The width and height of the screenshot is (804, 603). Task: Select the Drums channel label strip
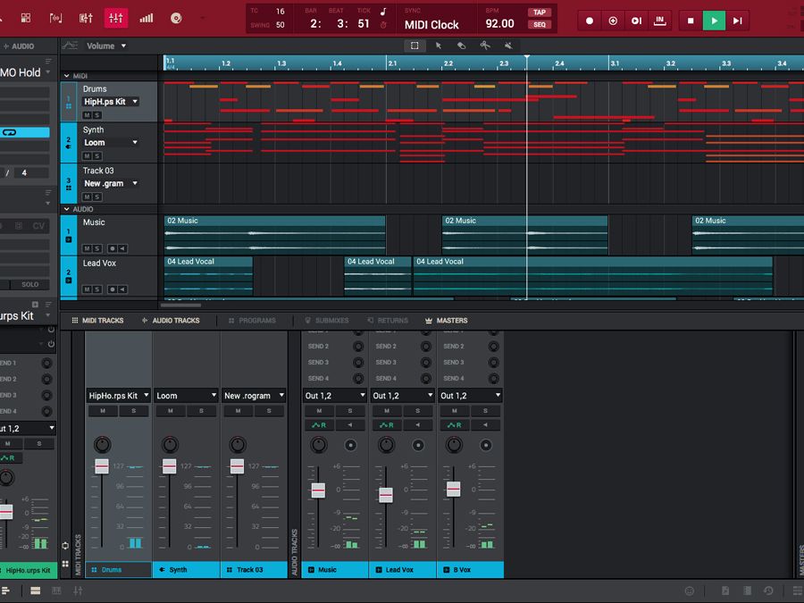[x=119, y=570]
